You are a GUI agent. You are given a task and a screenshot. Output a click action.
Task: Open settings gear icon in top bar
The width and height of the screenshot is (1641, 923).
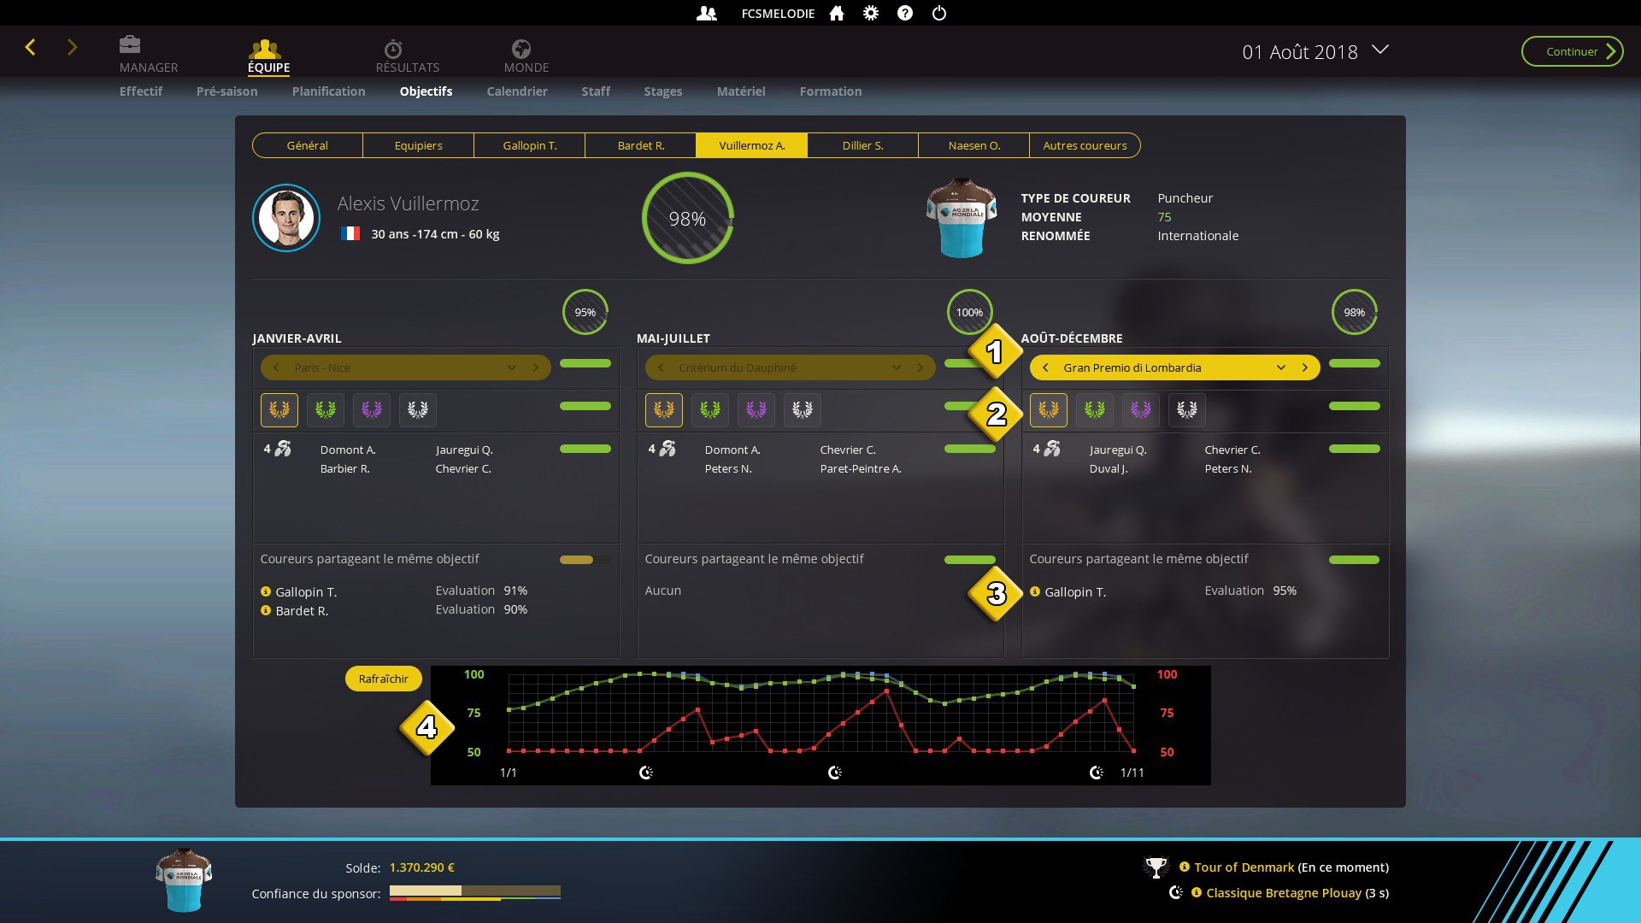[x=871, y=13]
